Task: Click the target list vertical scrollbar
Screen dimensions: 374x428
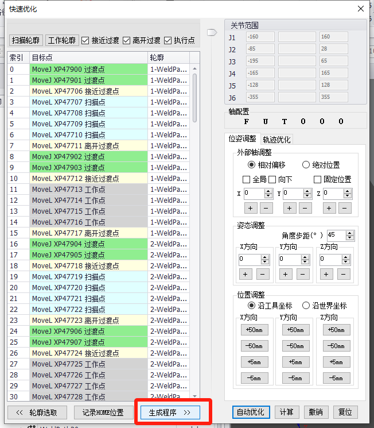Action: [194, 230]
